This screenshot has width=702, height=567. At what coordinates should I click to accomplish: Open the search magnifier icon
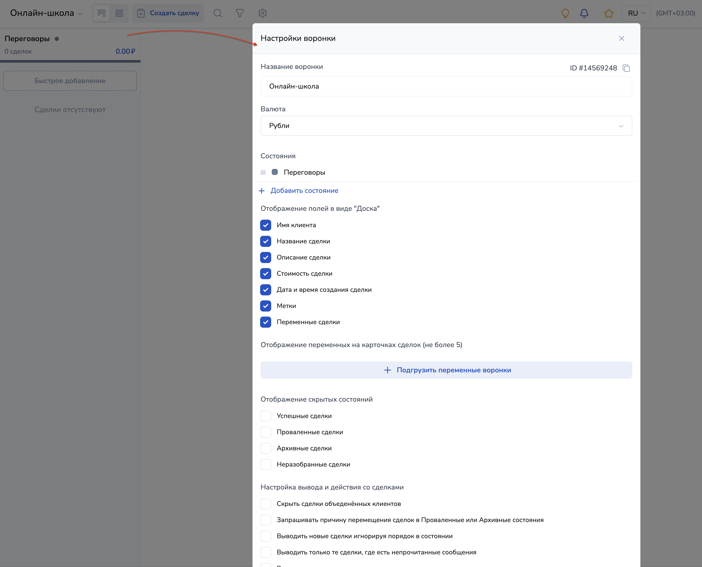point(218,13)
